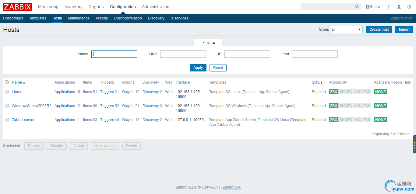Click the JMX badge for Zabbix server
The image size is (416, 194).
coord(356,120)
